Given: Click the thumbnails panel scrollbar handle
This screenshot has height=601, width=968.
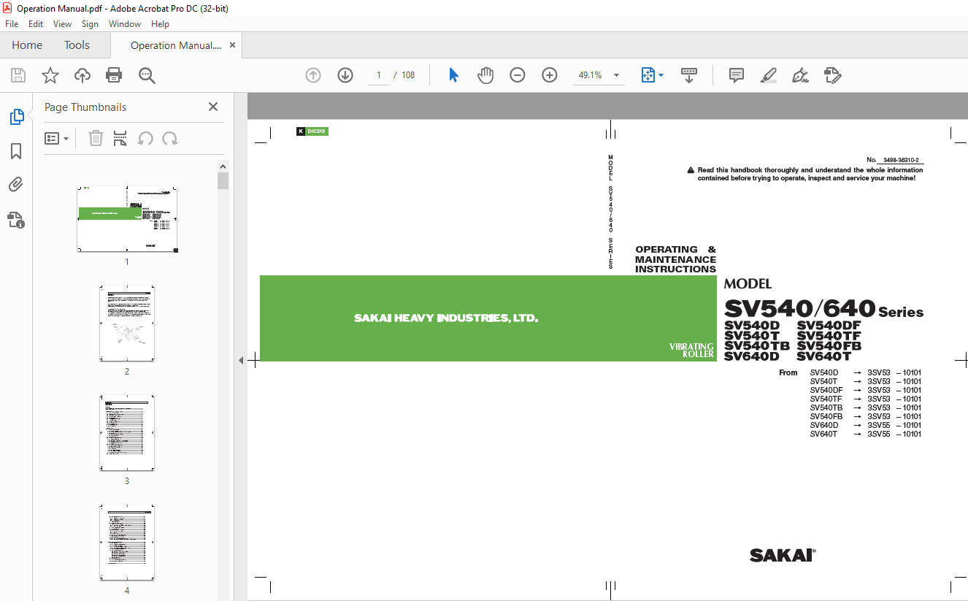Looking at the screenshot, I should click(223, 180).
